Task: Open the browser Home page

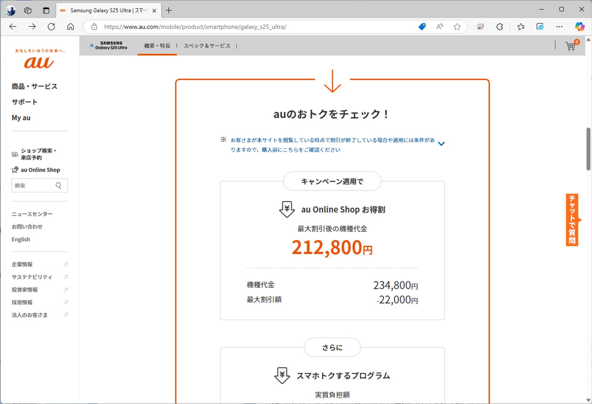Action: click(x=71, y=27)
